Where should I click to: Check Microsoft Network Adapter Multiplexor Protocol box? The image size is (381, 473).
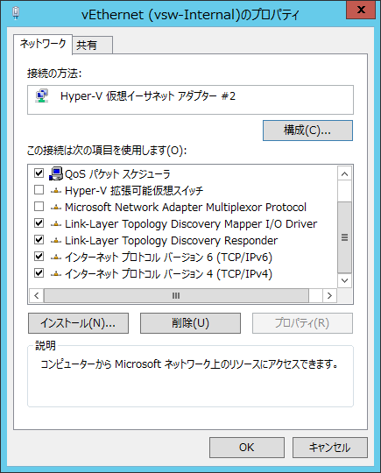click(39, 207)
